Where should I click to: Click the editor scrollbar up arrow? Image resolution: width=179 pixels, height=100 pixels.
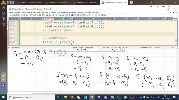click(x=176, y=22)
